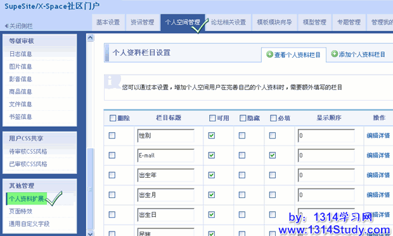This screenshot has height=236, width=393.
Task: Toggle the 可用 select-all header checkbox
Action: coord(212,118)
